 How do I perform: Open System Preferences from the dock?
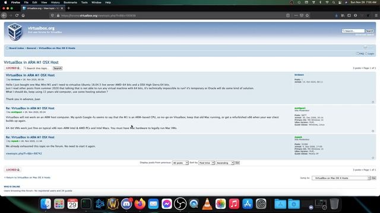point(261,204)
